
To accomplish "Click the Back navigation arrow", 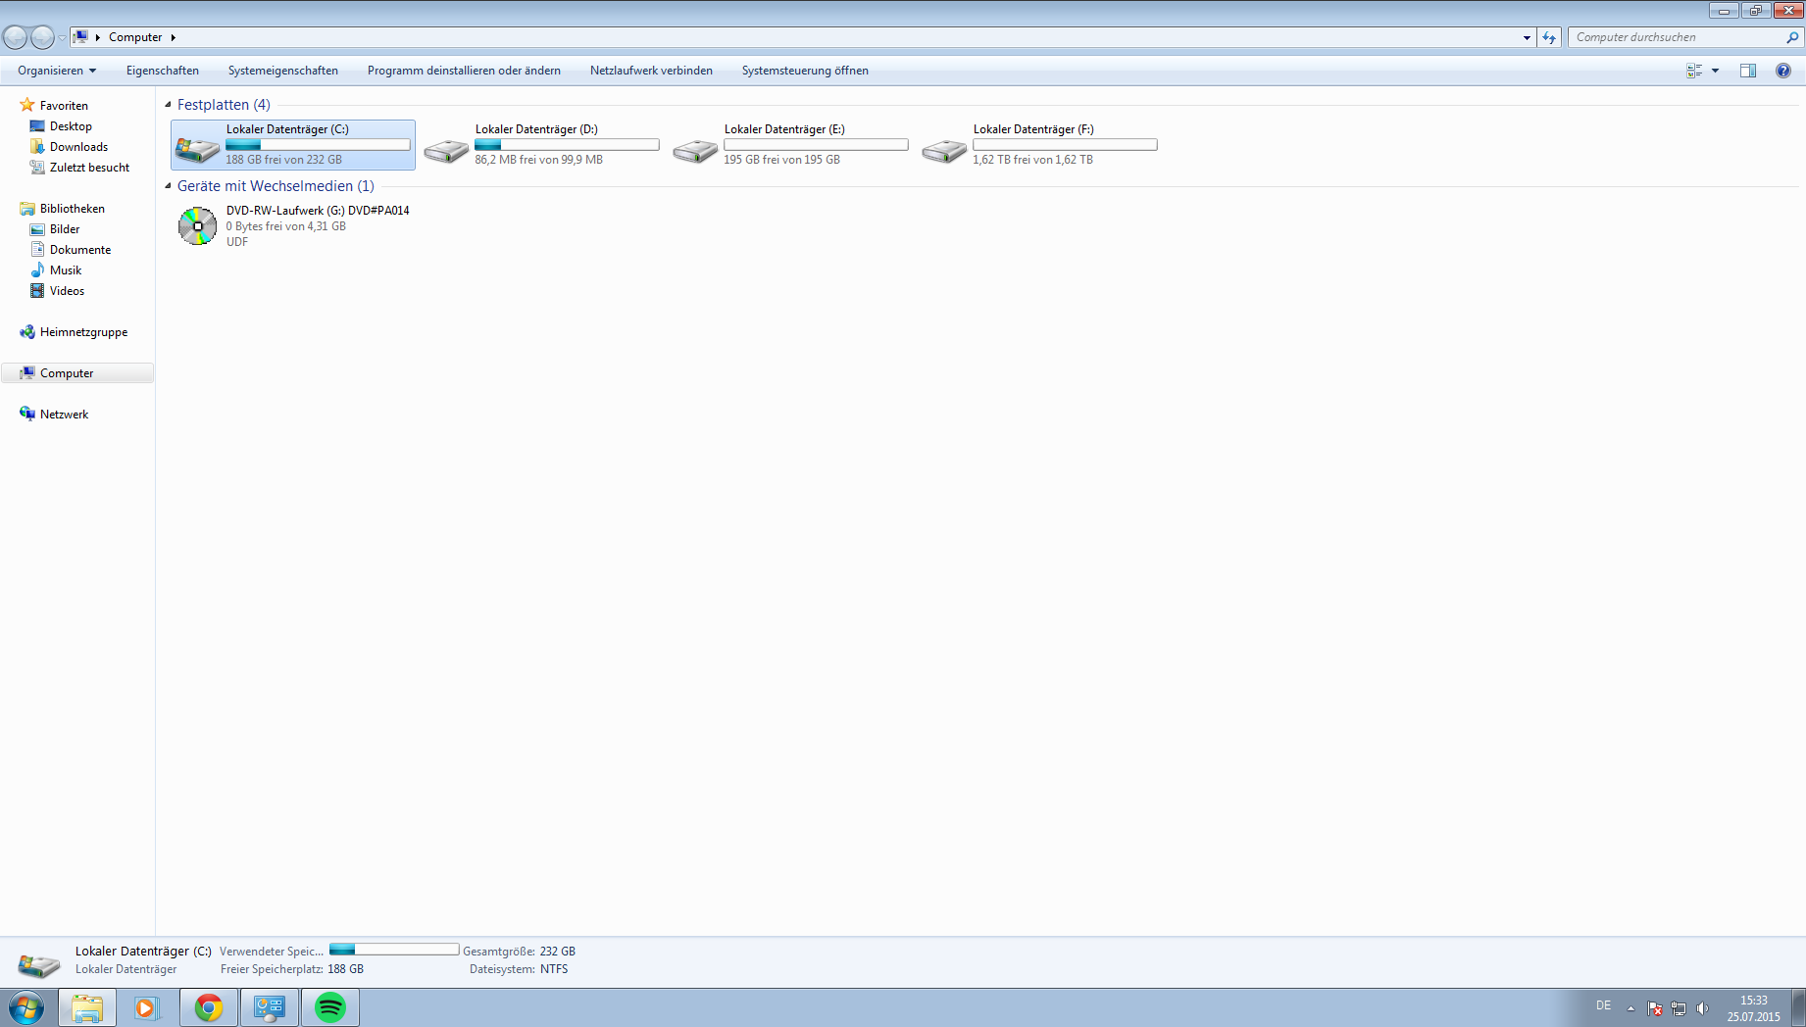I will tap(16, 37).
